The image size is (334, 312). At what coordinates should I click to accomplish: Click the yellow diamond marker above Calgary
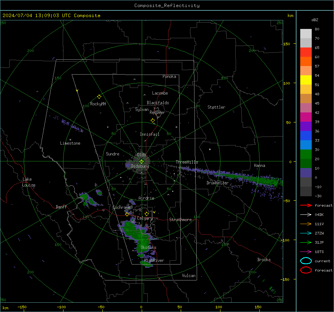click(147, 214)
